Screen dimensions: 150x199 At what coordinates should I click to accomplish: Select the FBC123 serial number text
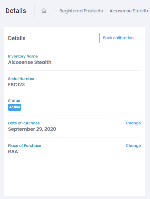(x=16, y=85)
